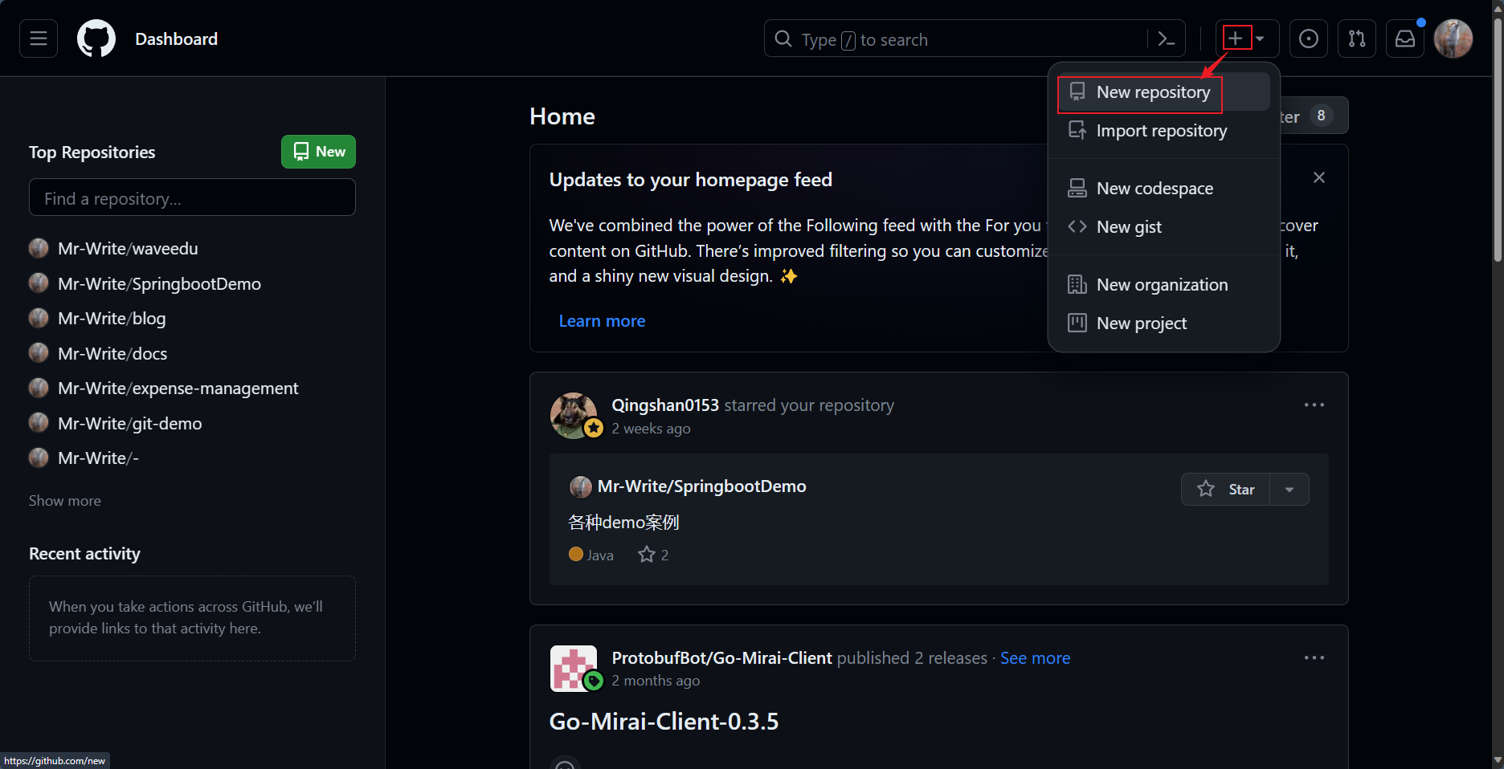The height and width of the screenshot is (769, 1504).
Task: Open the command palette icon
Action: (x=1167, y=39)
